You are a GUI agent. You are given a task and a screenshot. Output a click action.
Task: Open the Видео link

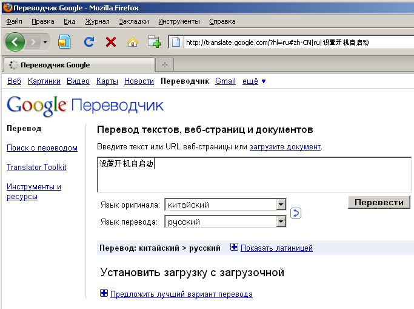click(78, 81)
